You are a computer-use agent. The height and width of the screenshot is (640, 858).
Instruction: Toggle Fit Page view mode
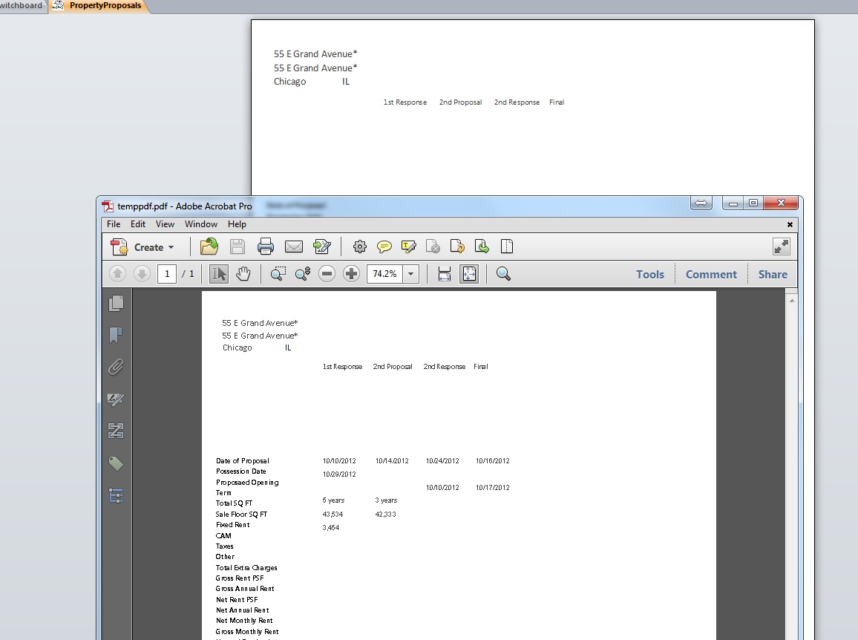tap(468, 273)
